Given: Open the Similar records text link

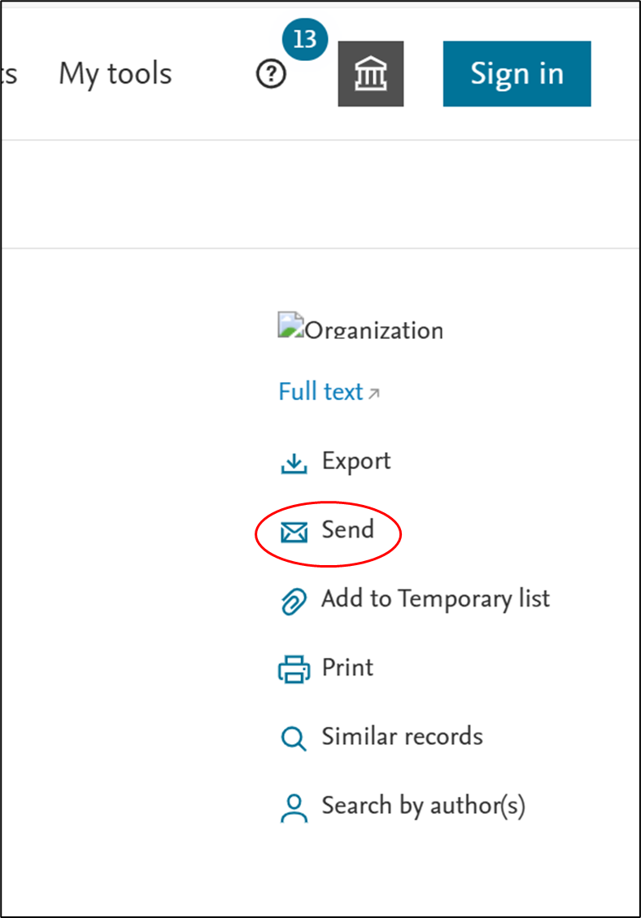Looking at the screenshot, I should [x=402, y=737].
